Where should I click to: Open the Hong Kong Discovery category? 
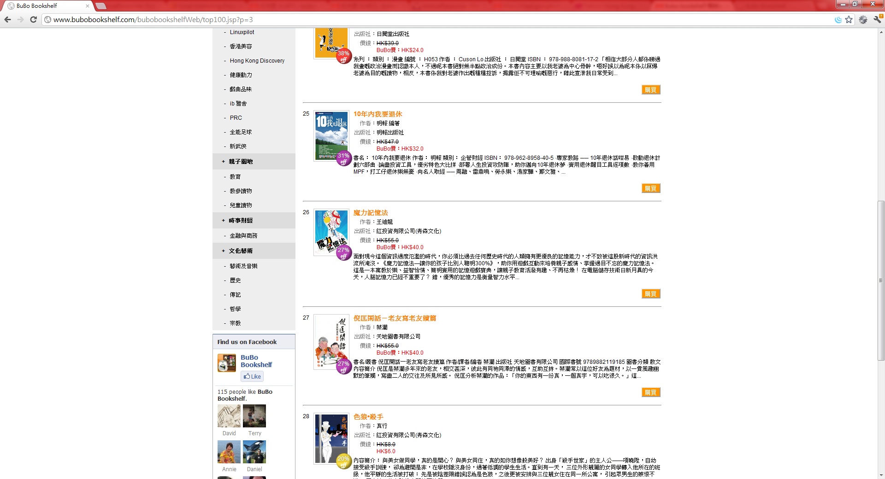257,61
